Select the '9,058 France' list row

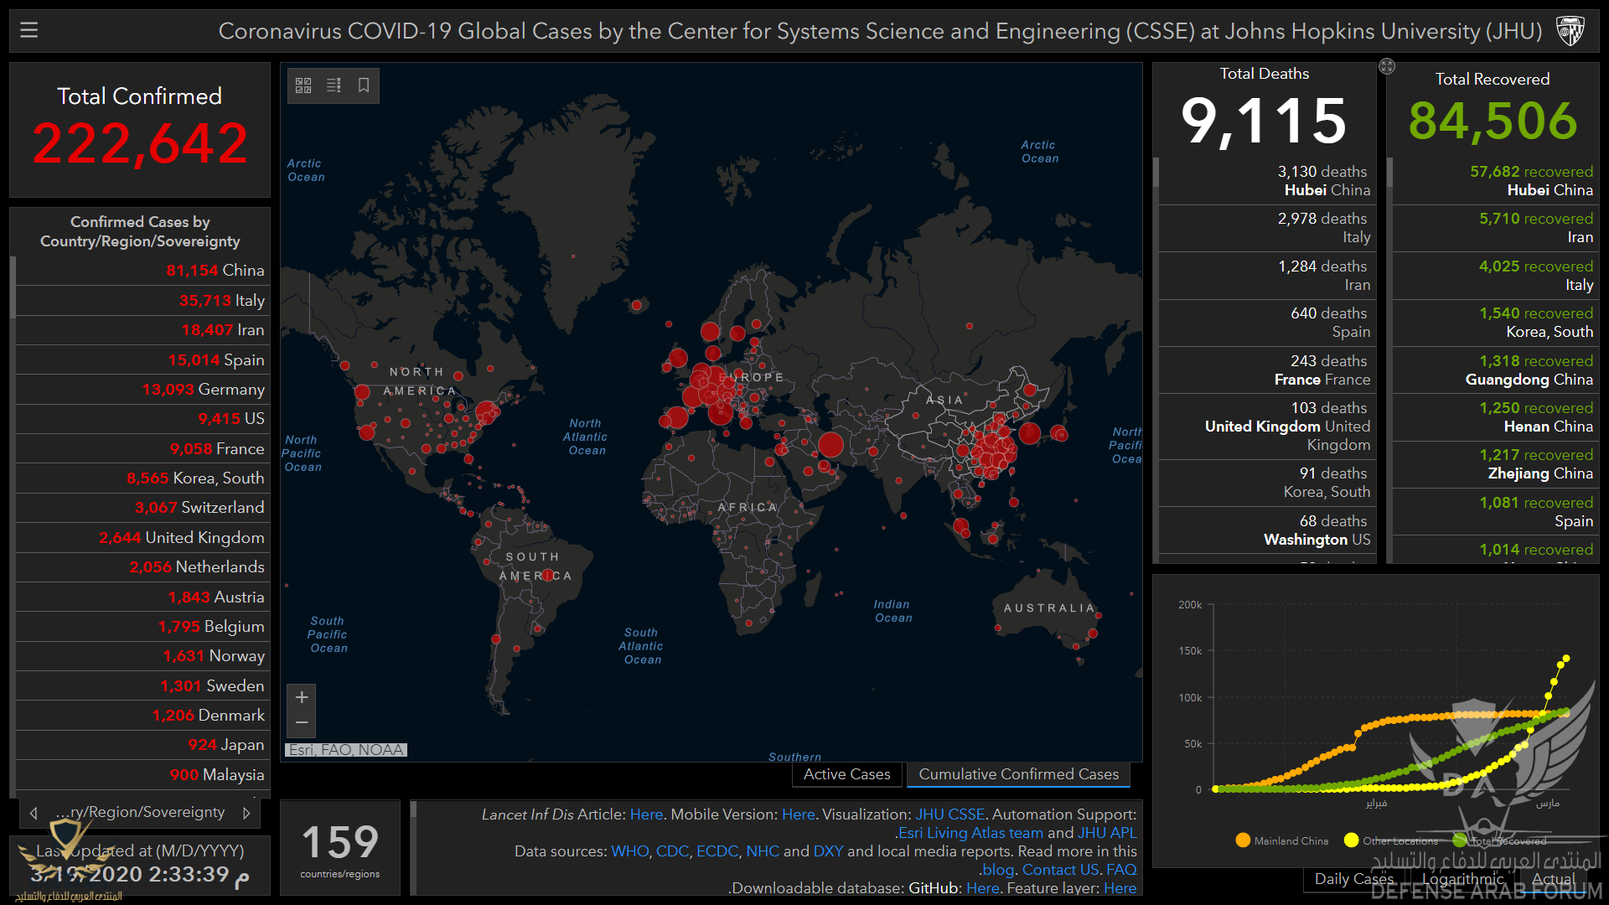pos(142,449)
